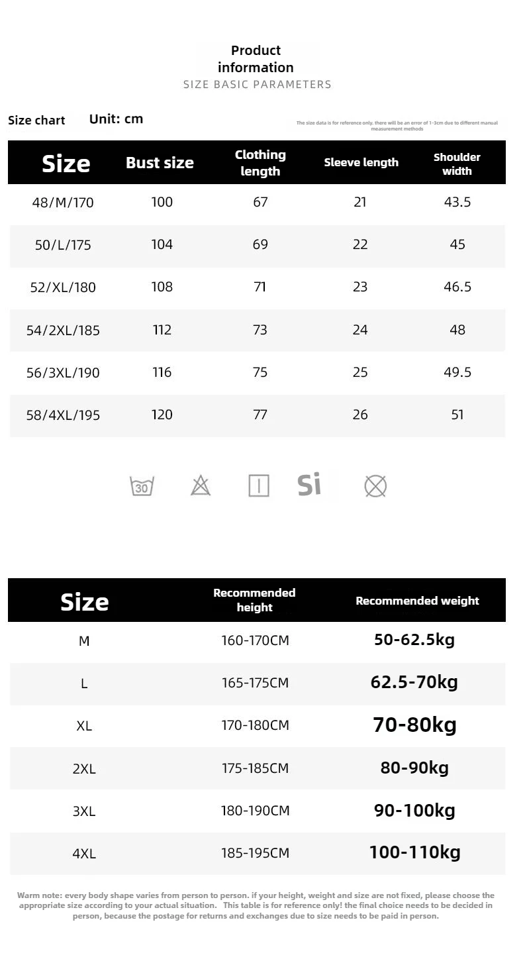This screenshot has width=523, height=961.
Task: Click the Bust size column header
Action: point(160,163)
